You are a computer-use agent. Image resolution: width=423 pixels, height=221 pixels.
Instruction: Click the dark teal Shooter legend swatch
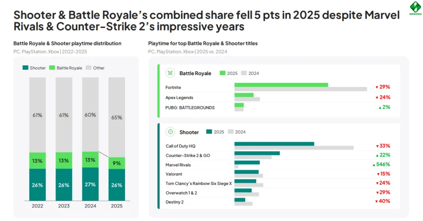coord(26,68)
